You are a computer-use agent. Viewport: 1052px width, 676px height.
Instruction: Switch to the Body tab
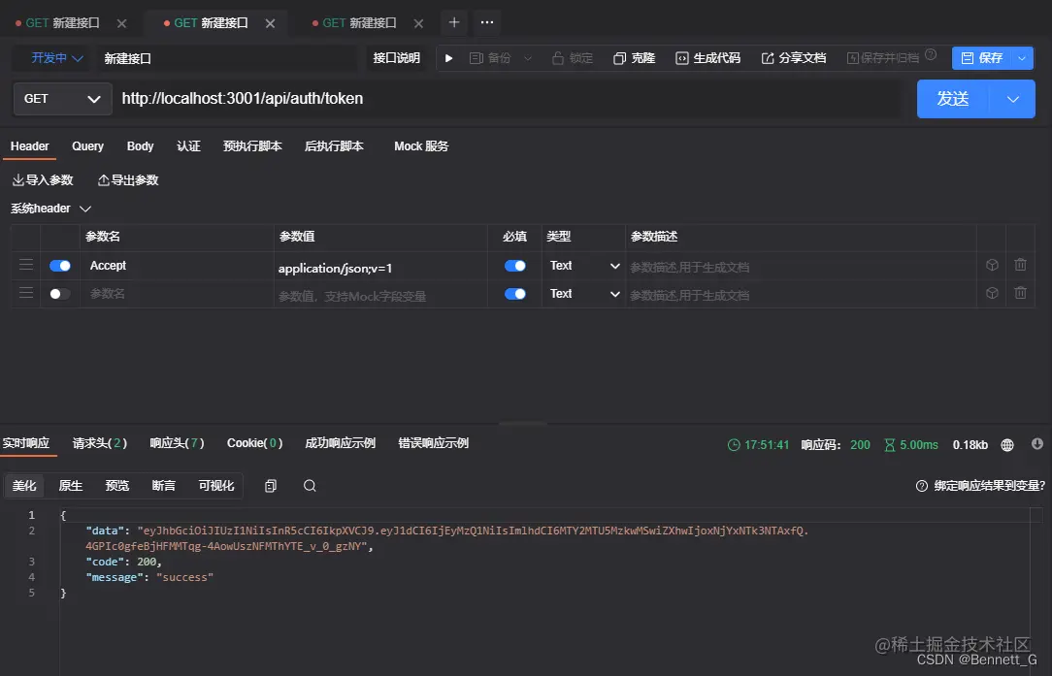(x=140, y=145)
